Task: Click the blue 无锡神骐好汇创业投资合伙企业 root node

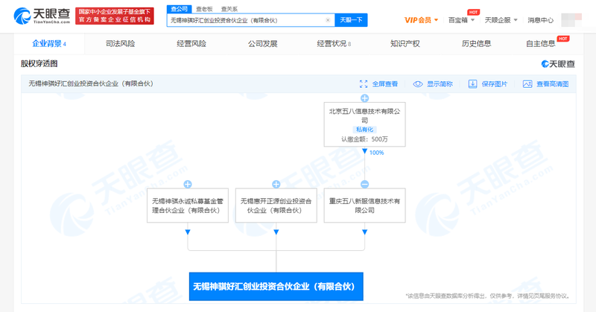Action: pyautogui.click(x=276, y=287)
